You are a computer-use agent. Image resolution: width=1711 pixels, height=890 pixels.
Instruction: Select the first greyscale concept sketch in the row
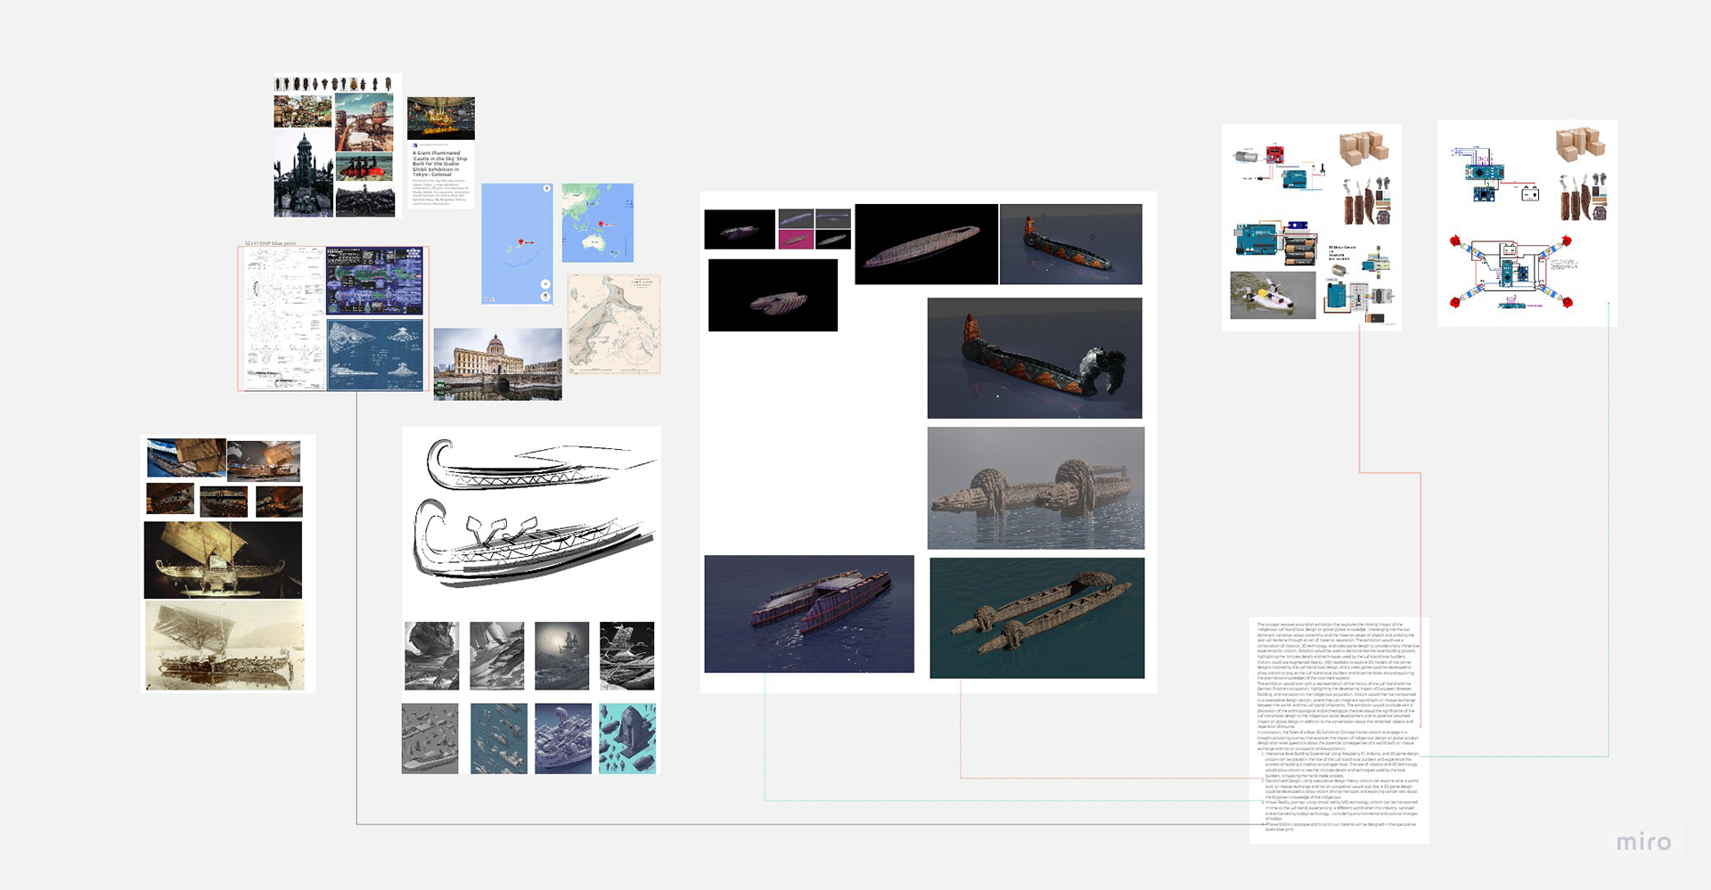click(432, 656)
